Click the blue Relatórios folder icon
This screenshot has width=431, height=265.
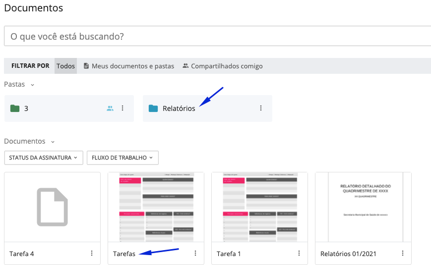153,108
